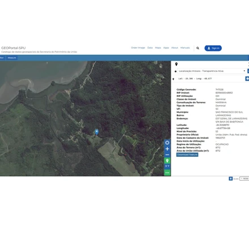Toggle the green identify location pin tool
The height and width of the screenshot is (226, 249).
167,161
